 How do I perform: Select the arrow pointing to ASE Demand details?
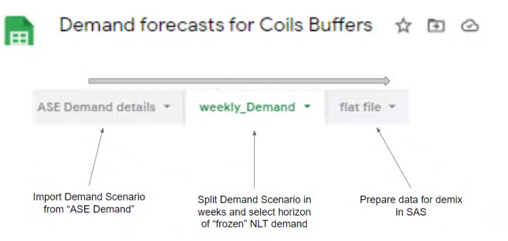pyautogui.click(x=96, y=157)
